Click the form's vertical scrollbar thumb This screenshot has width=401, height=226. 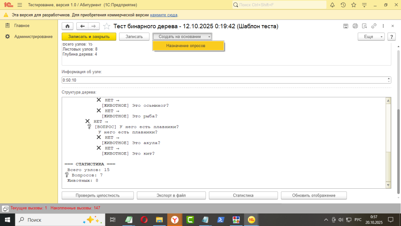[x=398, y=151]
